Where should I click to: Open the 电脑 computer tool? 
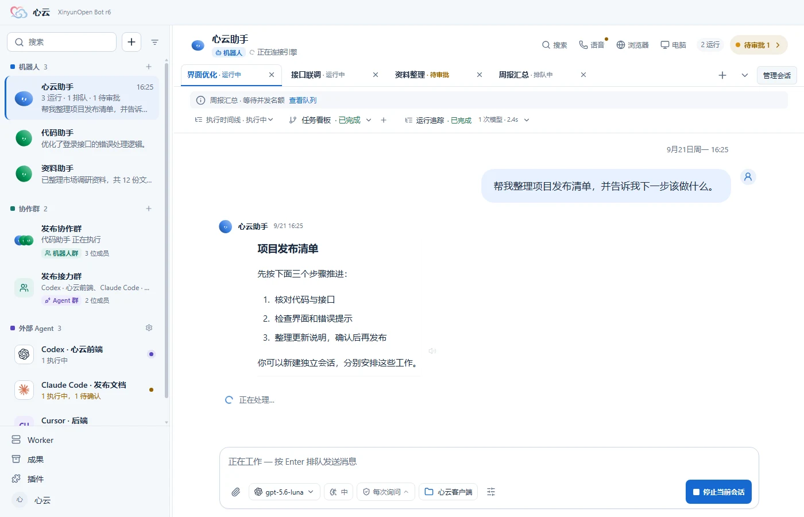tap(673, 45)
